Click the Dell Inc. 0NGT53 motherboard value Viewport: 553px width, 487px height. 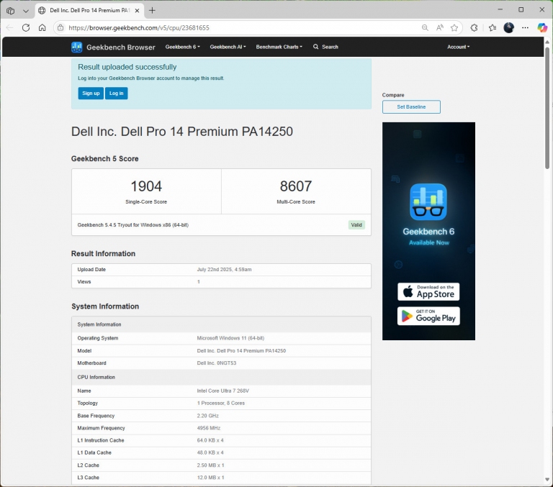tap(217, 363)
